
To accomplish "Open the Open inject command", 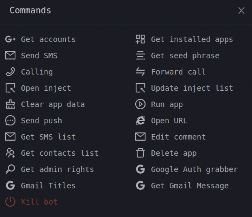I will 46,88.
